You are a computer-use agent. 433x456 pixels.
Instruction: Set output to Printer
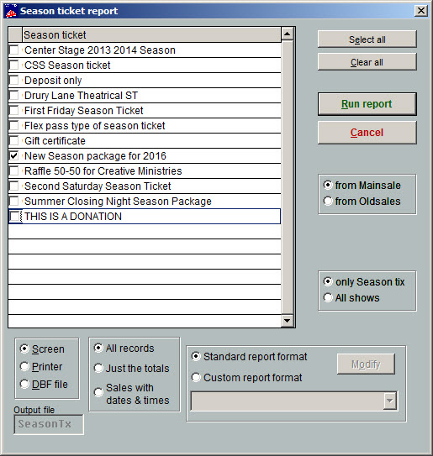coord(24,366)
